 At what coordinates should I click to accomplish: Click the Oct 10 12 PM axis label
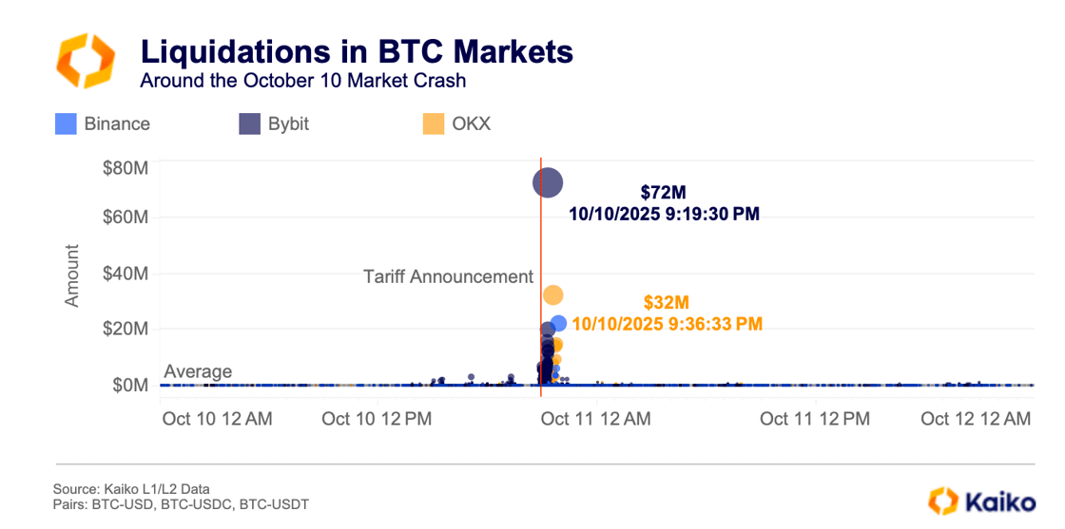coord(378,419)
